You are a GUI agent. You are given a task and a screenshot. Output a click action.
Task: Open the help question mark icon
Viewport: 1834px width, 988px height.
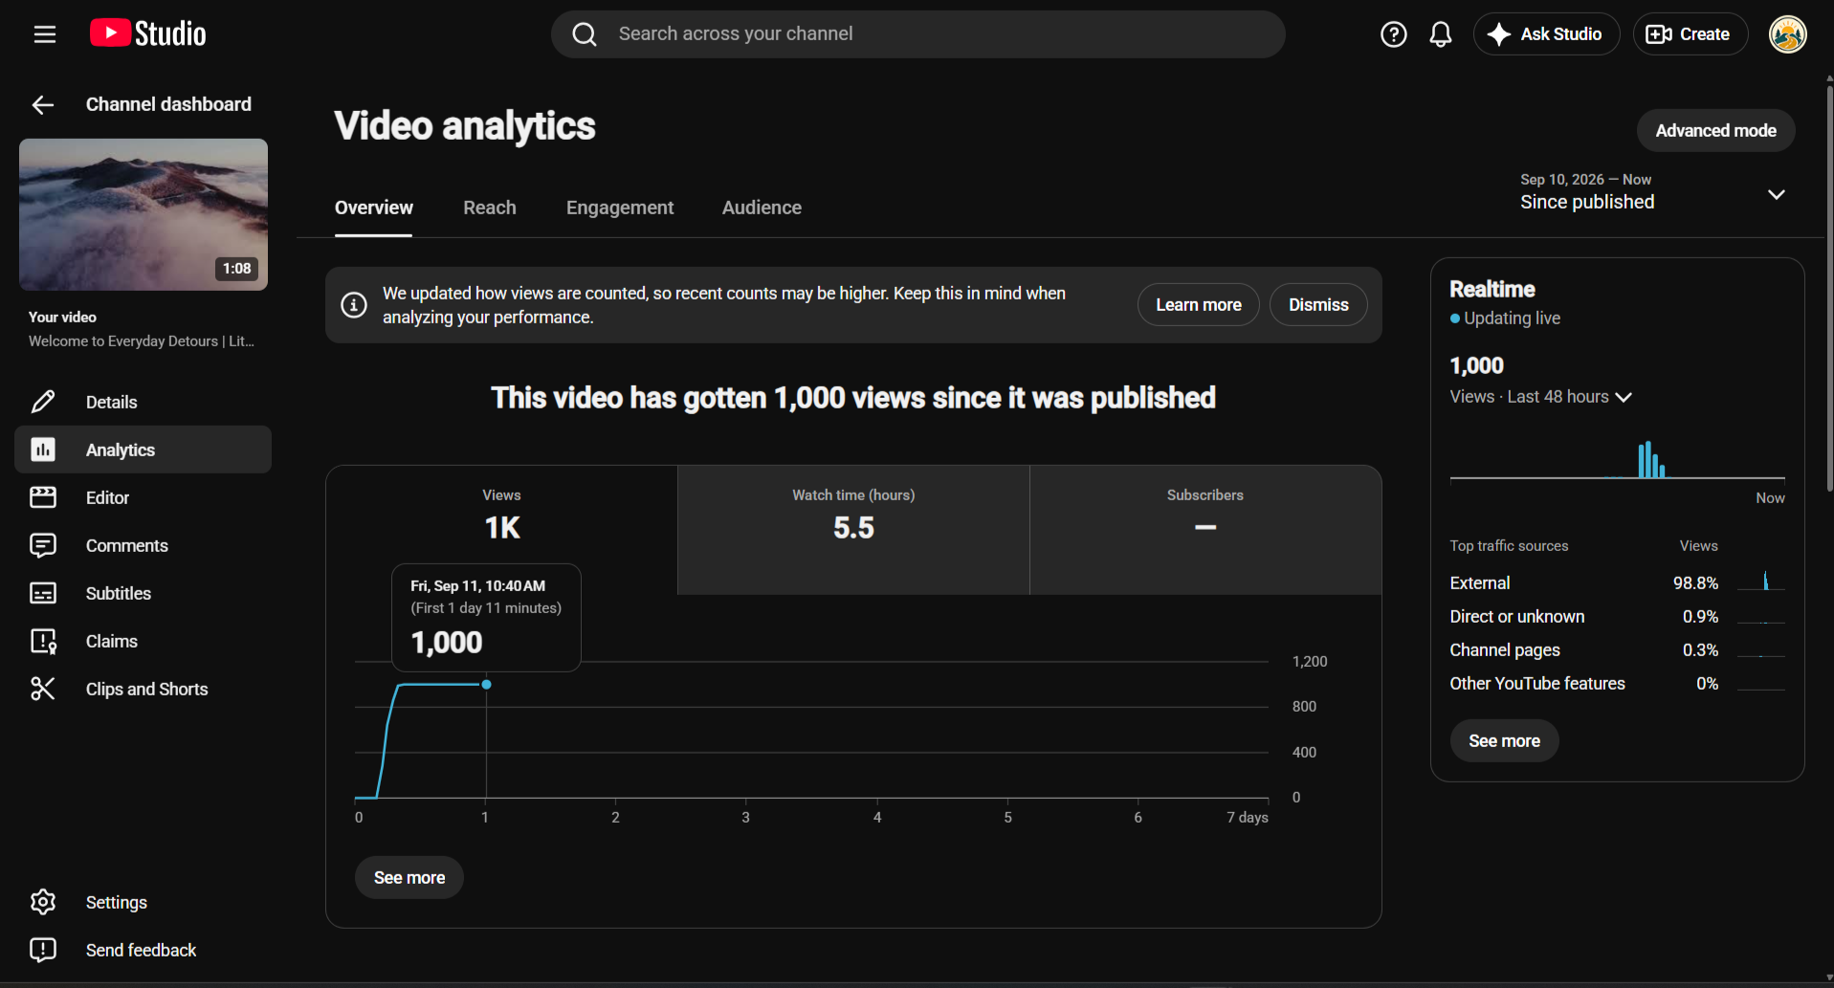1394,34
